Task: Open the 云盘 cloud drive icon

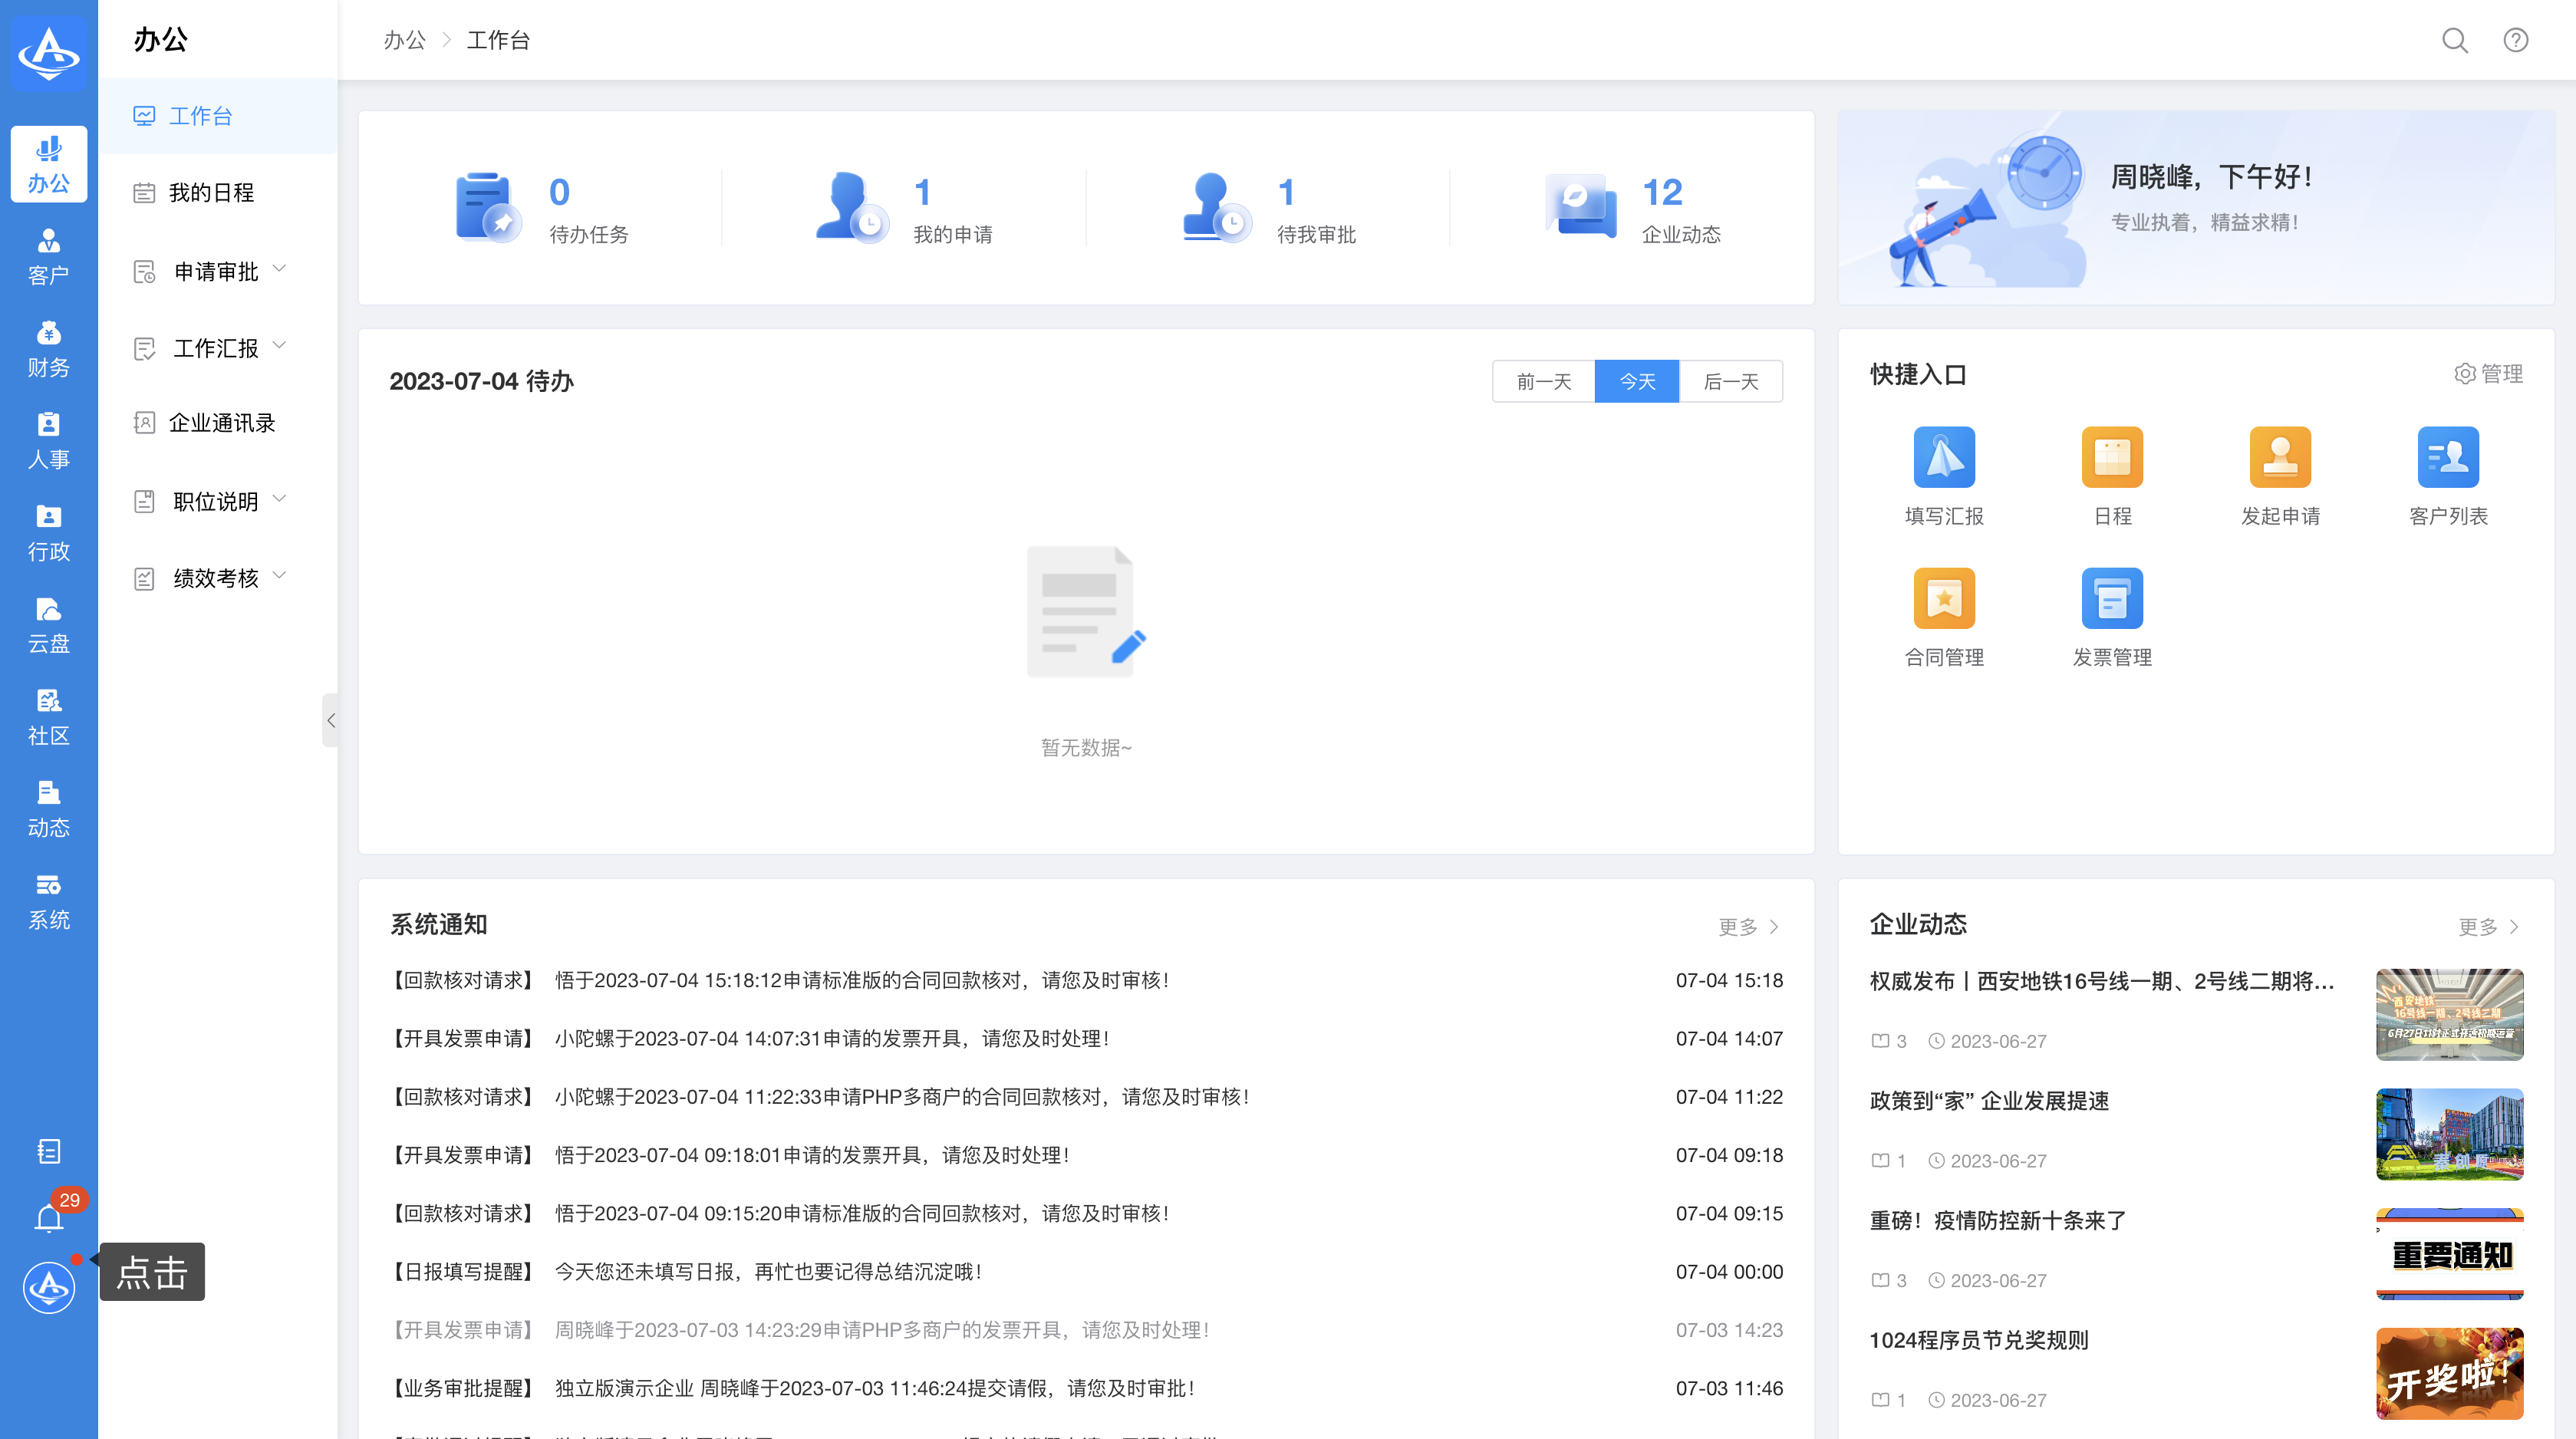Action: pyautogui.click(x=48, y=625)
